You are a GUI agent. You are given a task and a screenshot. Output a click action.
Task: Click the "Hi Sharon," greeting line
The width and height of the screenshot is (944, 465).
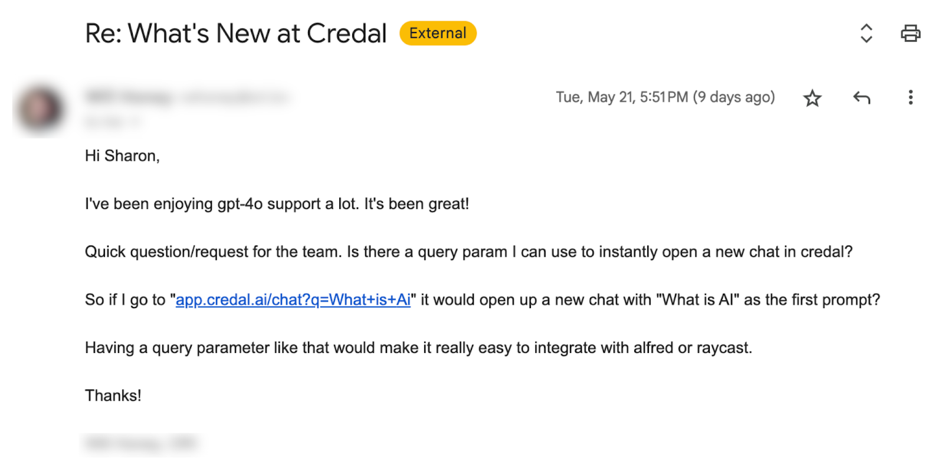click(x=122, y=156)
